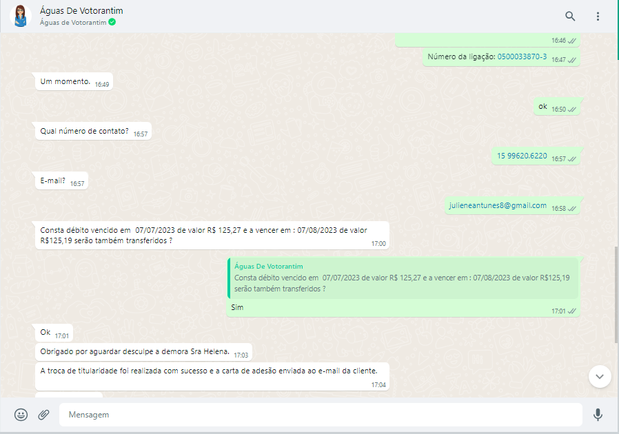The width and height of the screenshot is (619, 434).
Task: Click the paperclip attach icon
Action: pyautogui.click(x=43, y=415)
